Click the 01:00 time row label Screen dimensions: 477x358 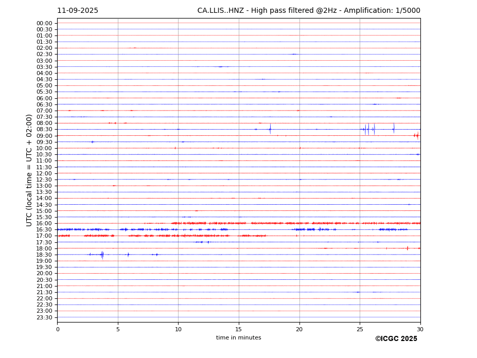point(44,36)
